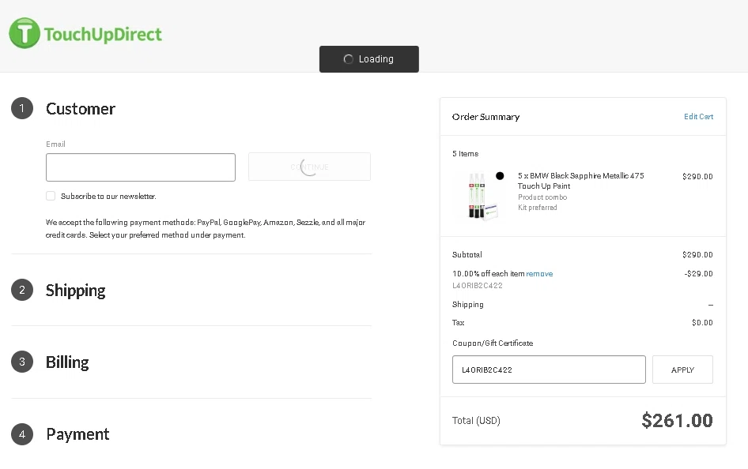748x469 pixels.
Task: Click the step 1 number circle
Action: coord(22,108)
